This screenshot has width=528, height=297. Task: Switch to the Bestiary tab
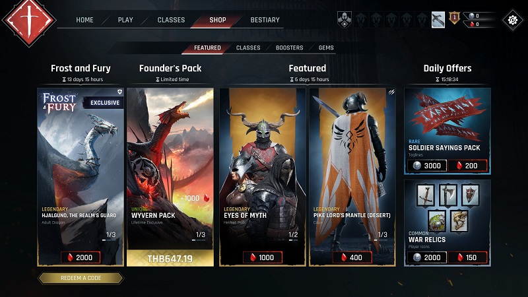click(x=265, y=20)
